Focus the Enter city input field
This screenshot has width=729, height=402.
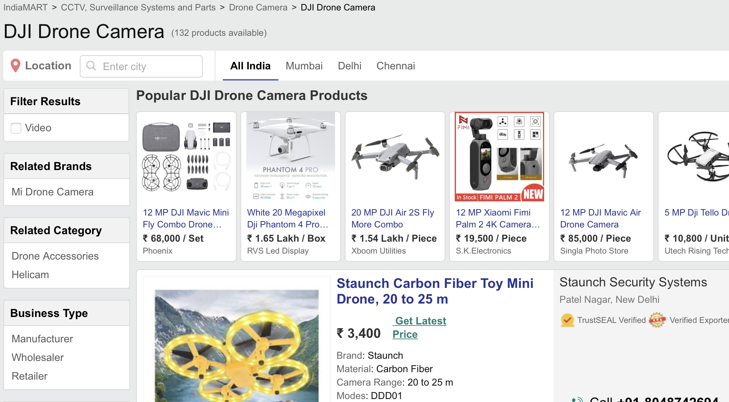tap(141, 66)
